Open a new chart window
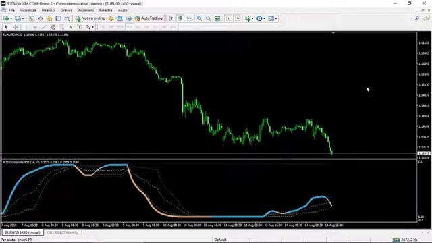This screenshot has width=432, height=243. click(x=6, y=18)
